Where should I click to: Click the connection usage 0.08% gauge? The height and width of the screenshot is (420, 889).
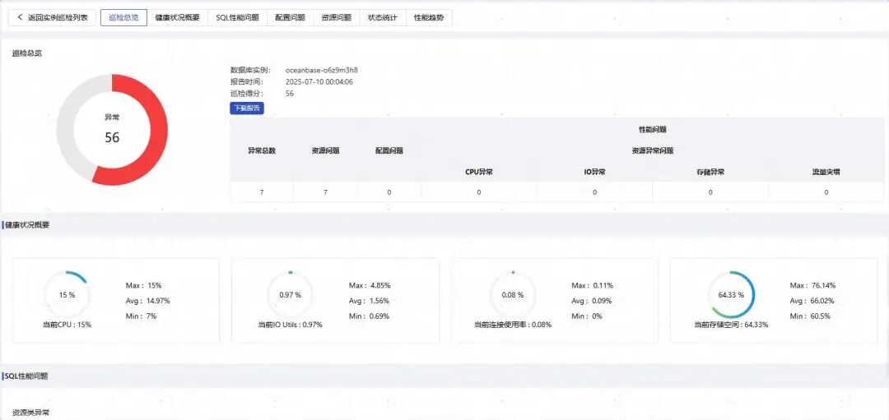pyautogui.click(x=513, y=295)
